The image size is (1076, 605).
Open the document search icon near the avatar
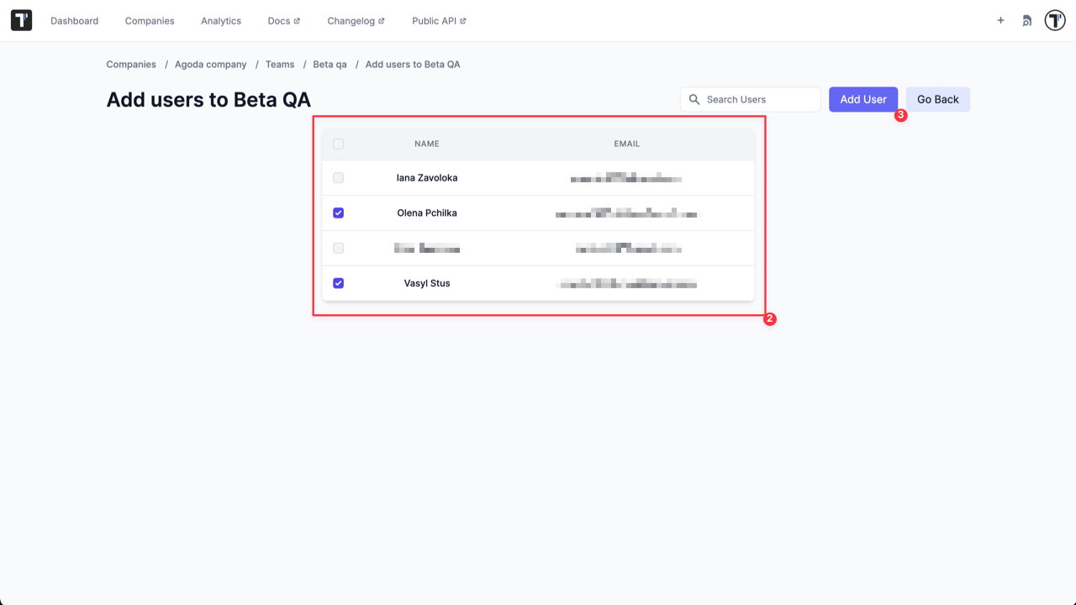tap(1026, 20)
